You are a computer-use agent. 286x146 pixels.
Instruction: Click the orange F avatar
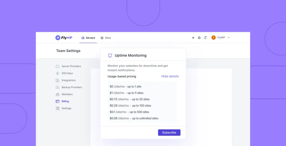pos(213,38)
